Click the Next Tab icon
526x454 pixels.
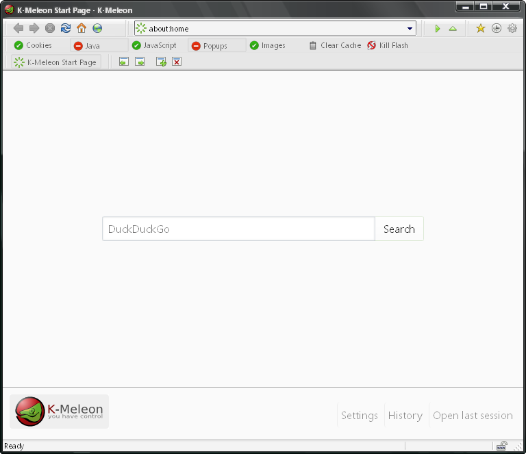click(x=140, y=62)
